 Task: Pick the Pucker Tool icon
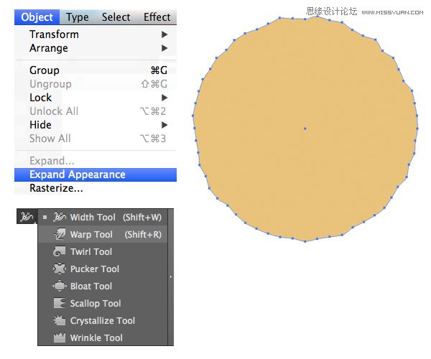coord(60,269)
